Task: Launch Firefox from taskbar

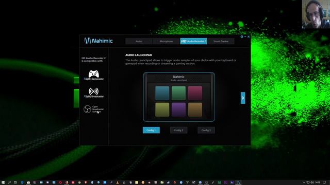Action: tap(67, 182)
